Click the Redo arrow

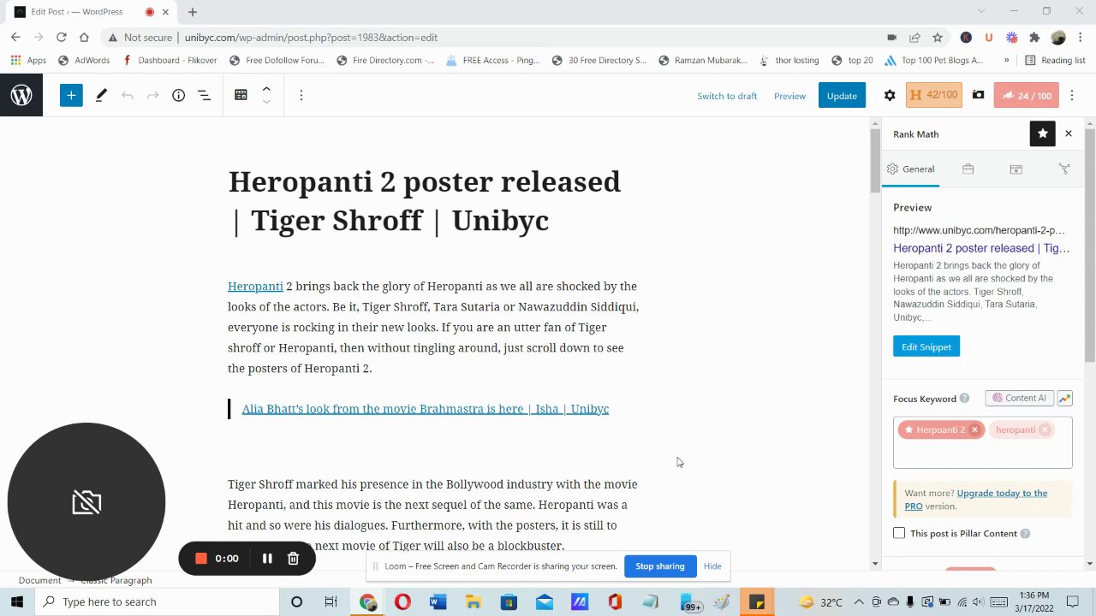[152, 95]
